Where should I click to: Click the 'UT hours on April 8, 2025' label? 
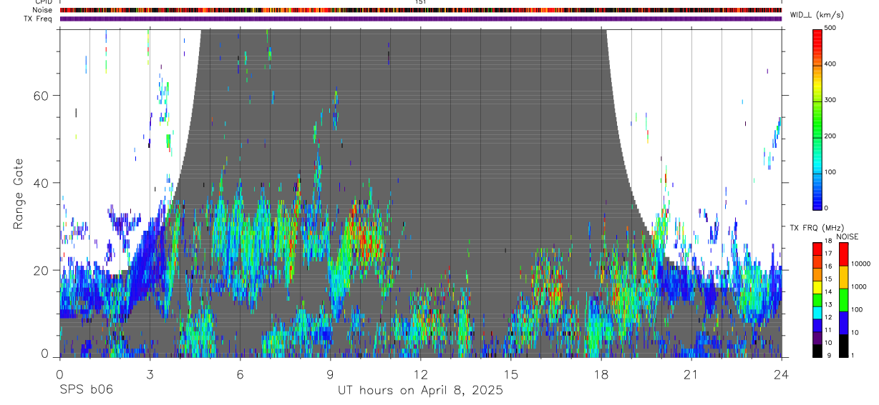[420, 391]
